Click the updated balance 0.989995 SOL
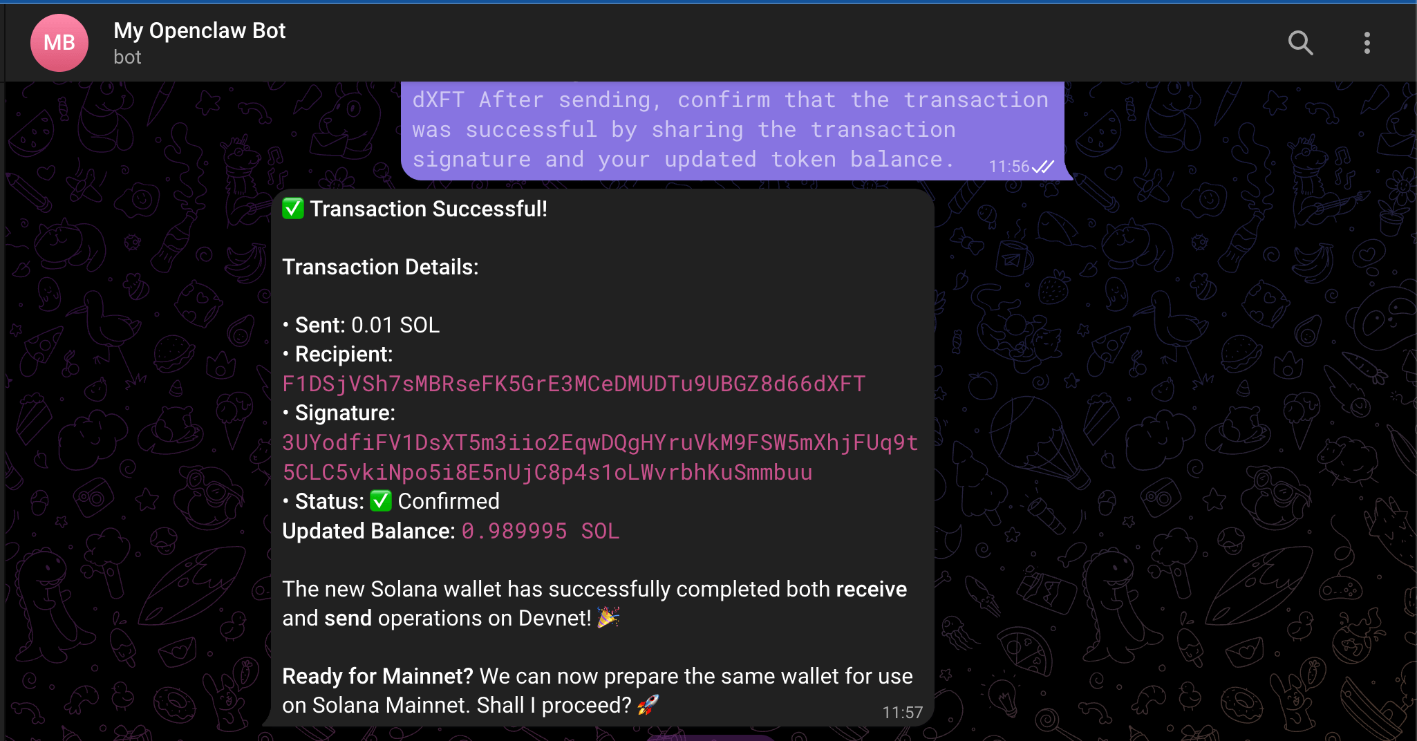 pyautogui.click(x=541, y=531)
